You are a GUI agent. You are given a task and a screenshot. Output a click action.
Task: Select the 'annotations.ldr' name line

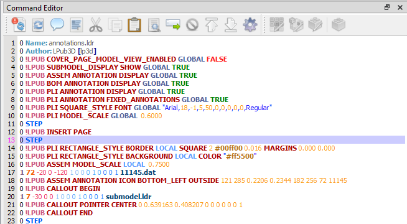point(57,43)
